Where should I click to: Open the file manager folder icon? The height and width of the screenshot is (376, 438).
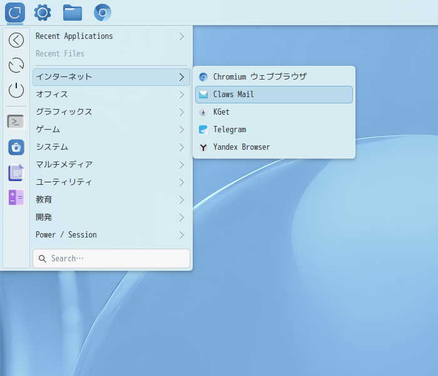click(73, 12)
